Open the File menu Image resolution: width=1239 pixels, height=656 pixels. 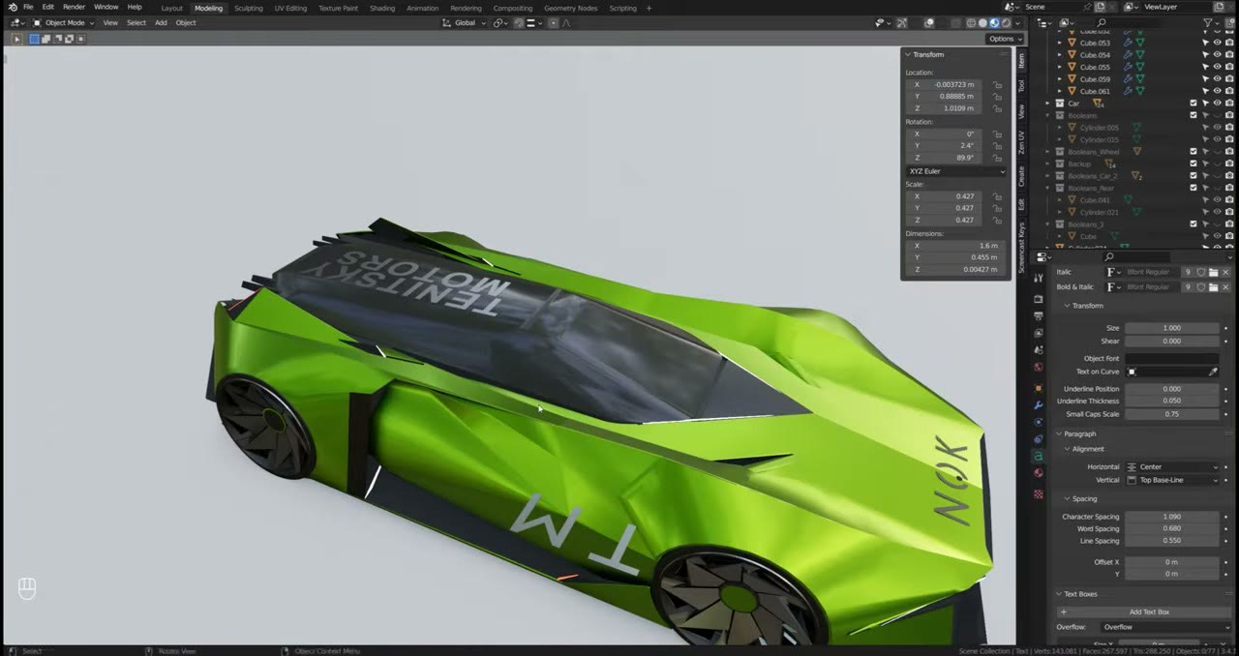(28, 8)
